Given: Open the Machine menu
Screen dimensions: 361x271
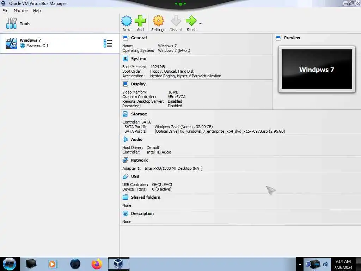Looking at the screenshot, I should click(20, 11).
